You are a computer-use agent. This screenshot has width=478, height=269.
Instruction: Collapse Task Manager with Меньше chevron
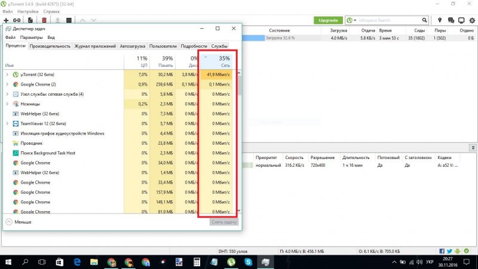(x=9, y=222)
